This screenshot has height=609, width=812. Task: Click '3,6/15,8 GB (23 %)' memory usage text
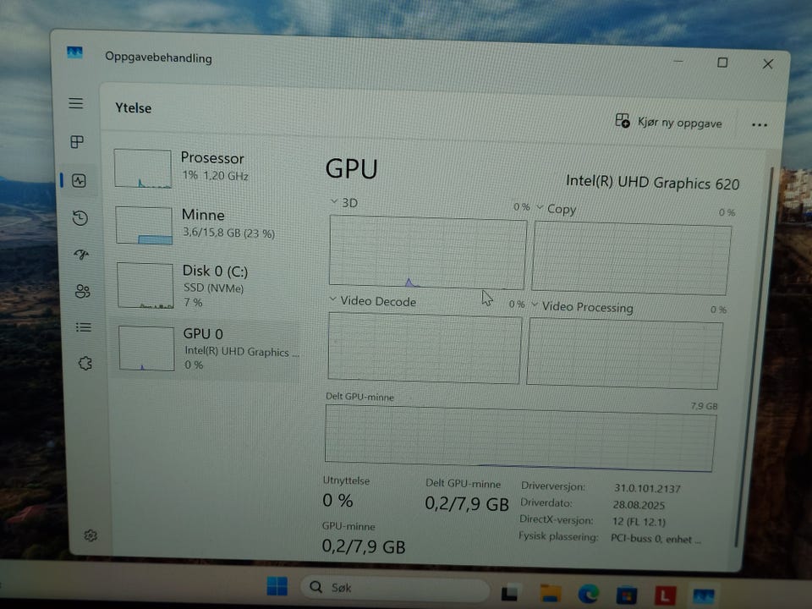click(228, 233)
